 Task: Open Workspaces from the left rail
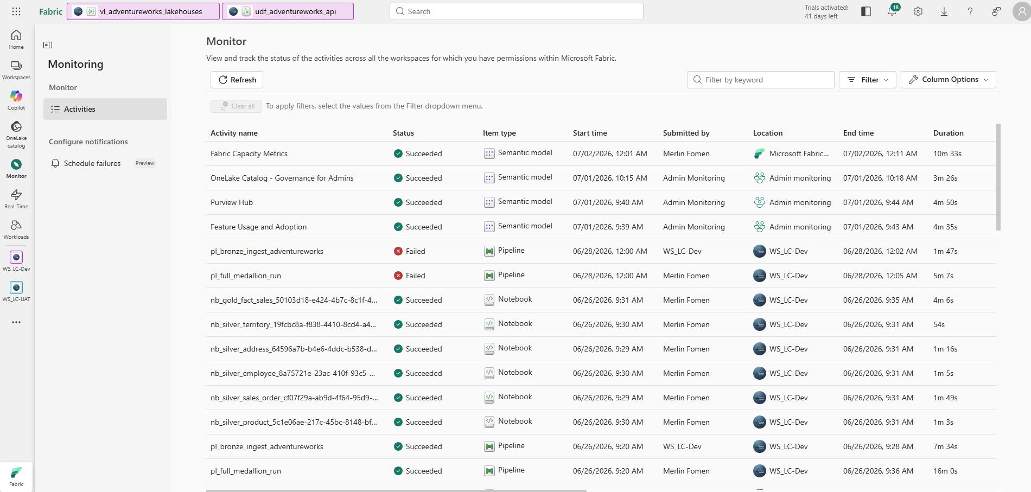pyautogui.click(x=16, y=70)
